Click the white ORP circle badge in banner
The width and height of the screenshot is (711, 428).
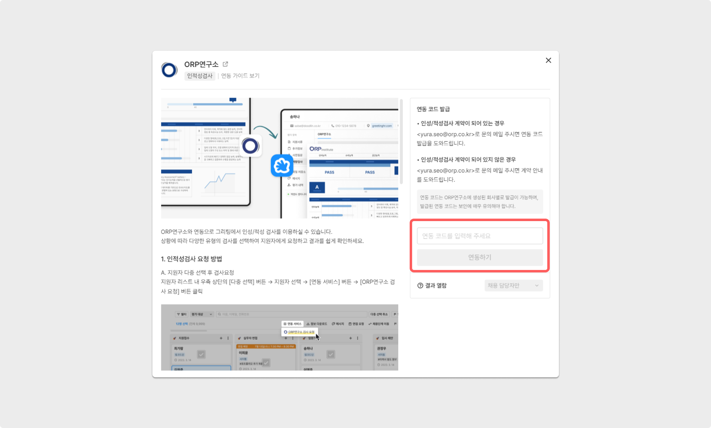click(x=250, y=146)
